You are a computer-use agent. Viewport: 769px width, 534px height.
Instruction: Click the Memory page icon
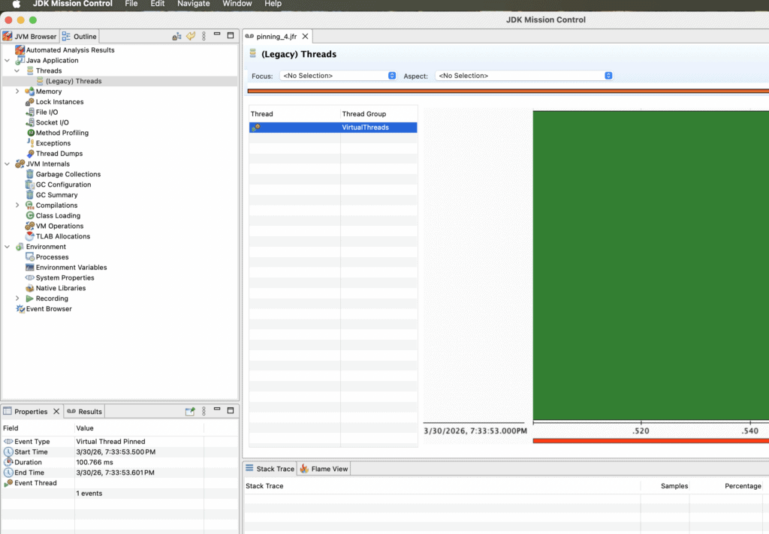pyautogui.click(x=30, y=91)
